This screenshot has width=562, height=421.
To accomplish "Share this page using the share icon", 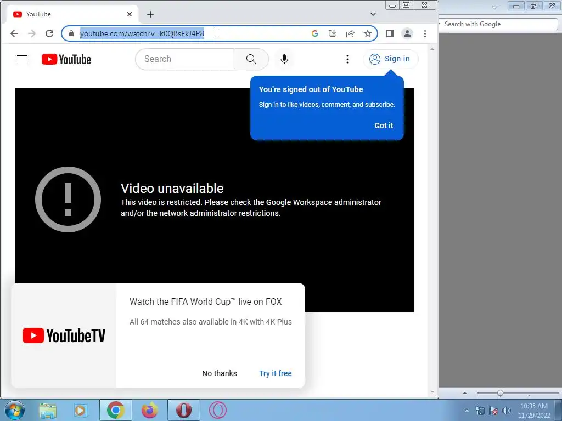I will pyautogui.click(x=350, y=33).
